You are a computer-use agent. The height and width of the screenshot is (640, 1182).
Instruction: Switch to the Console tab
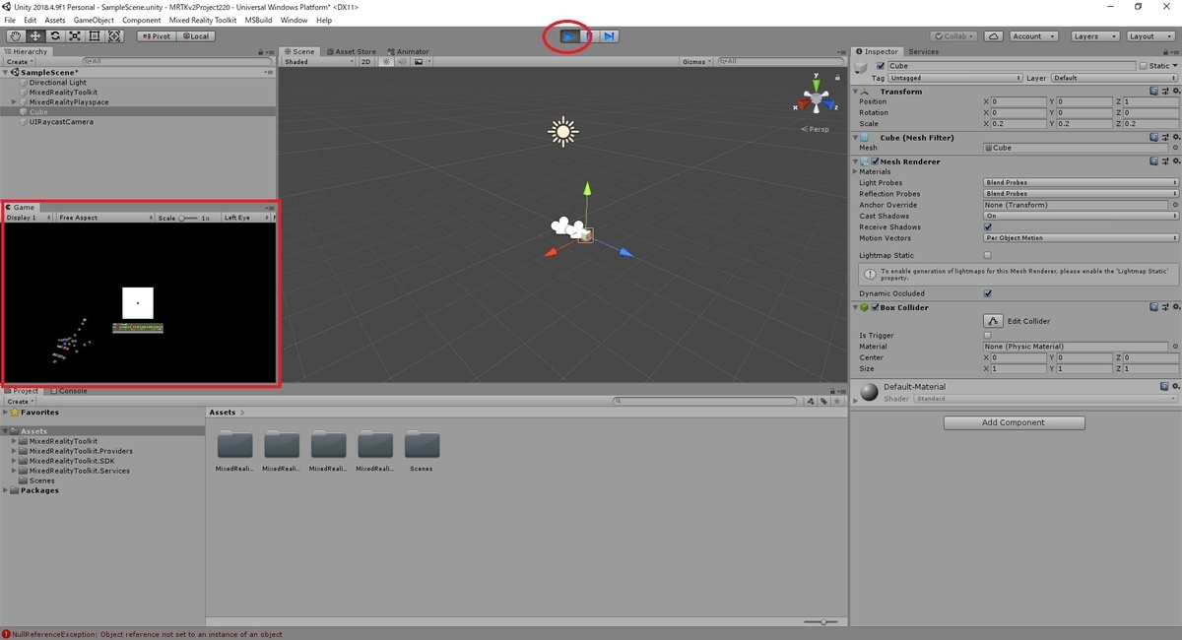pyautogui.click(x=70, y=391)
